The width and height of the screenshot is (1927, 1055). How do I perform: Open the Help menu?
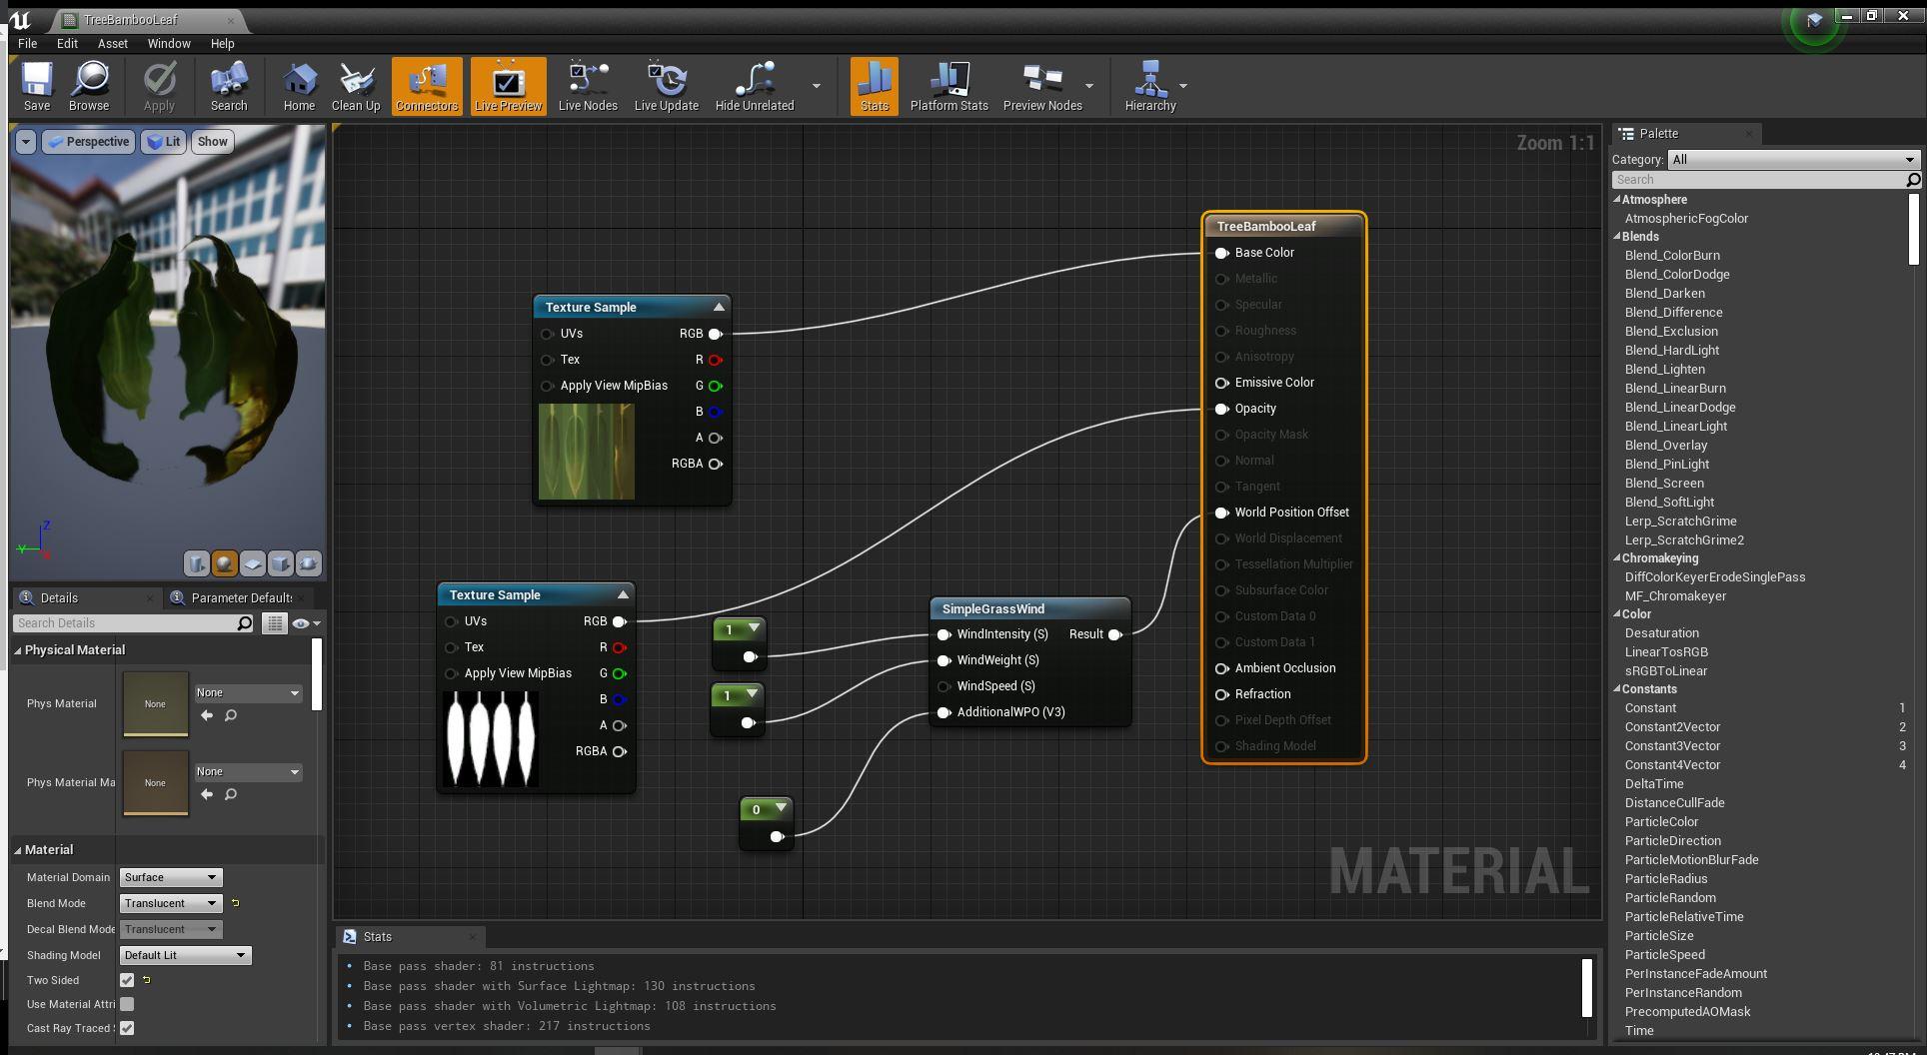click(x=222, y=44)
